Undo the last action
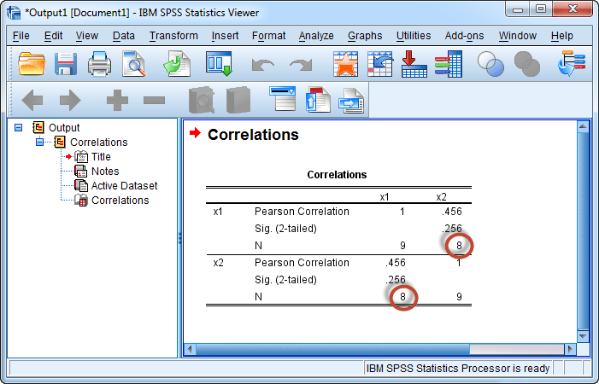The width and height of the screenshot is (599, 384). [263, 65]
